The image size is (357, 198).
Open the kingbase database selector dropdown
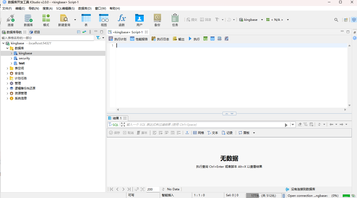coord(262,20)
